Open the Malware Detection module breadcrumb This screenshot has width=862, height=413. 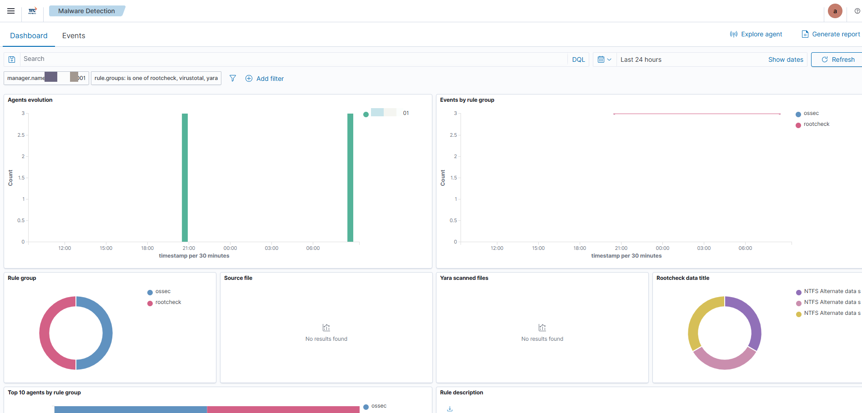coord(86,11)
